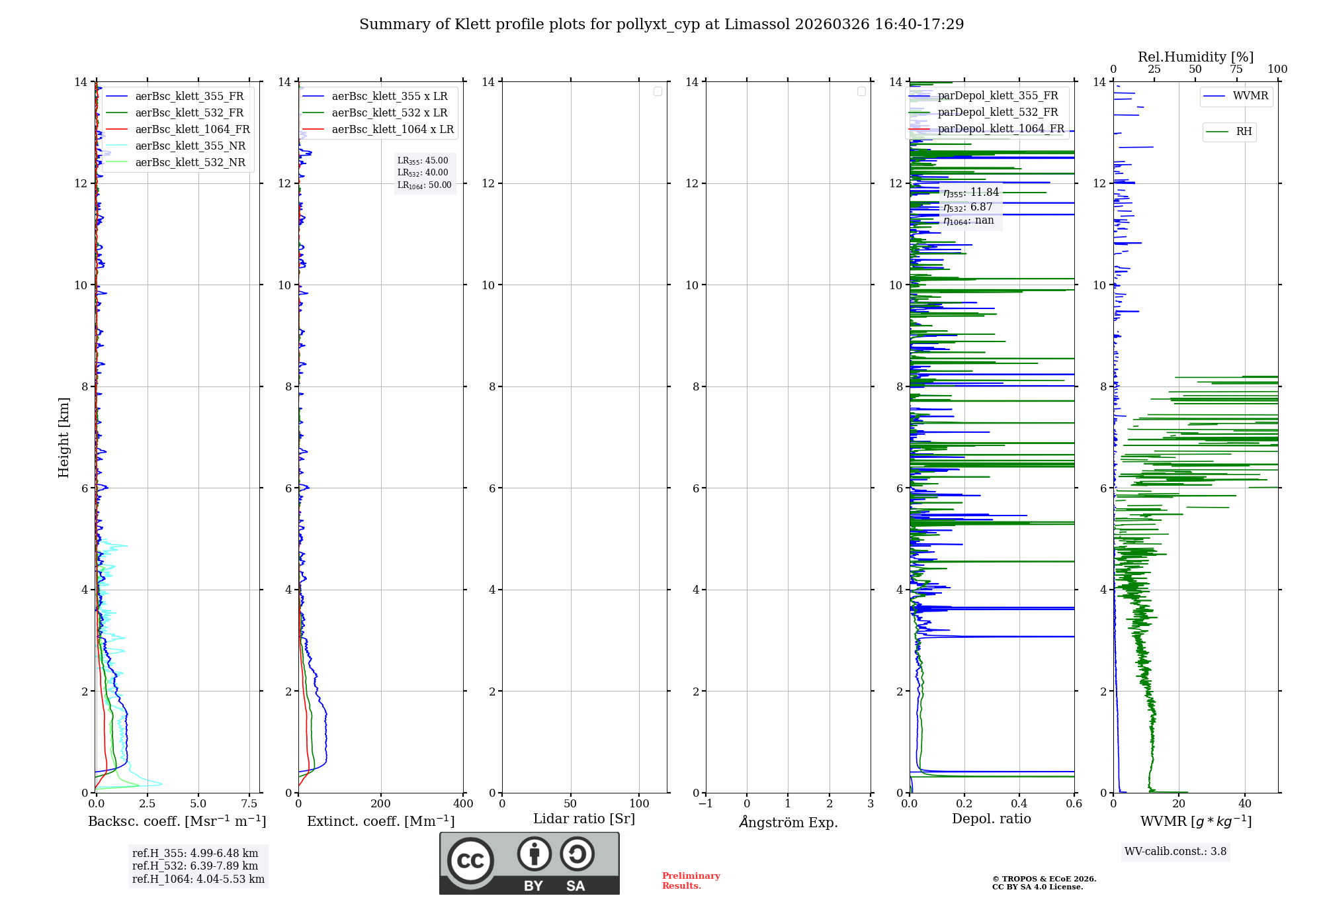
Task: Click the empty legend box in Ångström plot
Action: (861, 91)
